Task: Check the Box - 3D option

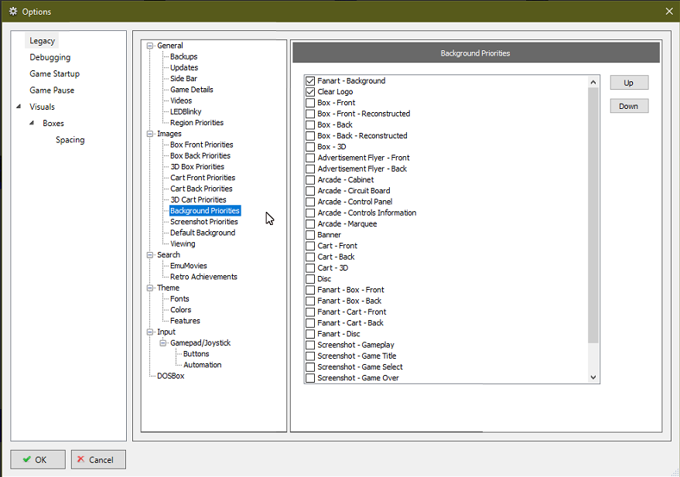Action: point(310,147)
